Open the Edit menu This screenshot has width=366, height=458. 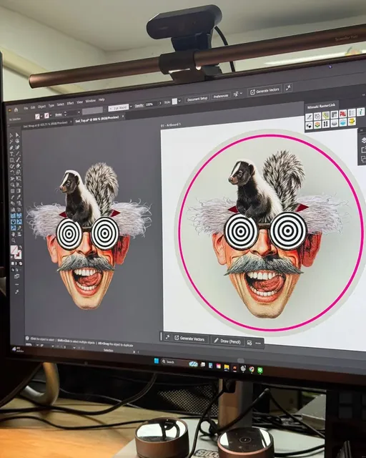[33, 108]
